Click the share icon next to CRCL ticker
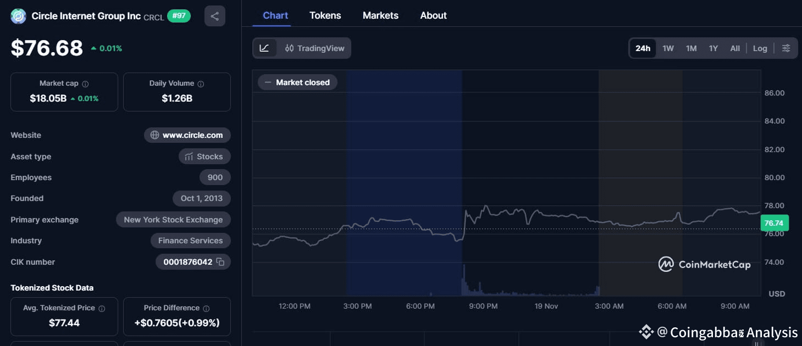Viewport: 802px width, 346px height. [214, 15]
